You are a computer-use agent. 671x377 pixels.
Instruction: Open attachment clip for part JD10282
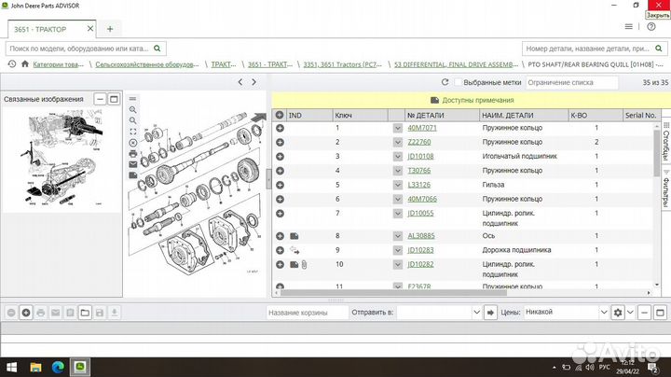coord(304,265)
